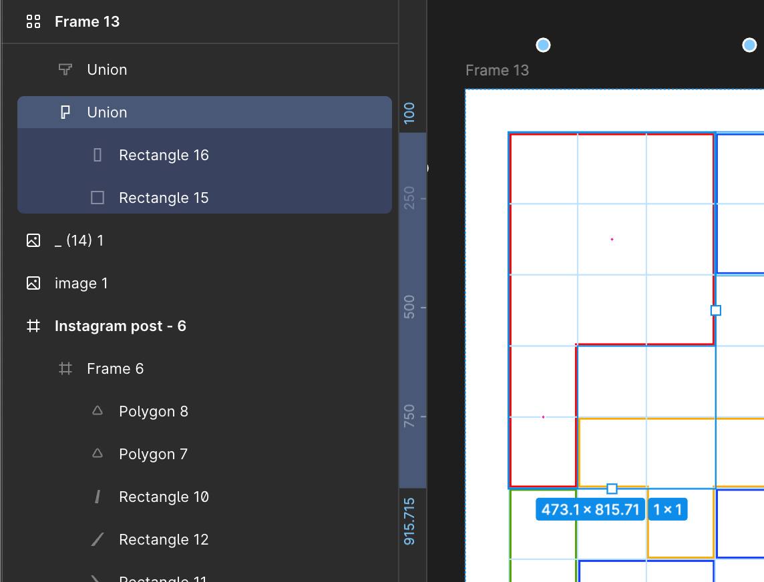
Task: Click the Rectangle 12 layer icon
Action: tap(98, 539)
